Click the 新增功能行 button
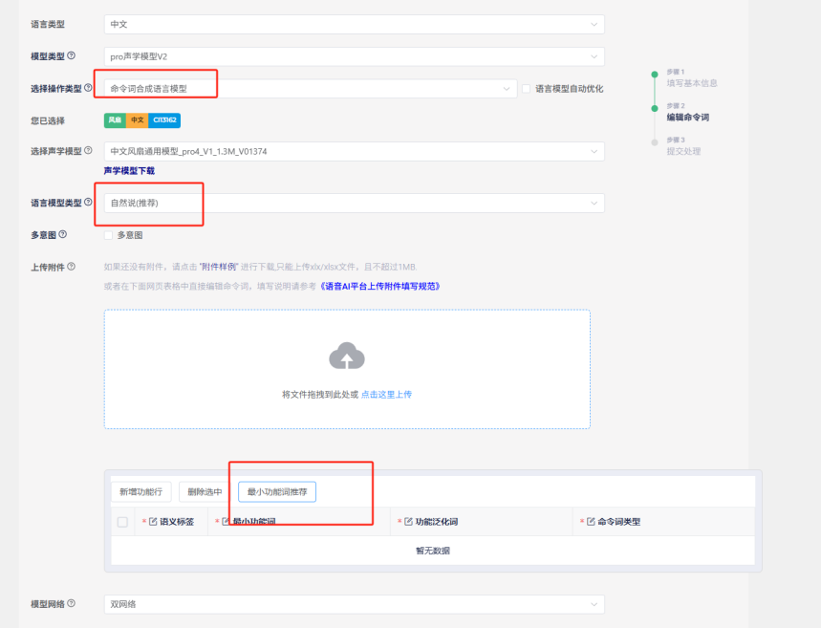Viewport: 821px width, 628px height. click(140, 492)
